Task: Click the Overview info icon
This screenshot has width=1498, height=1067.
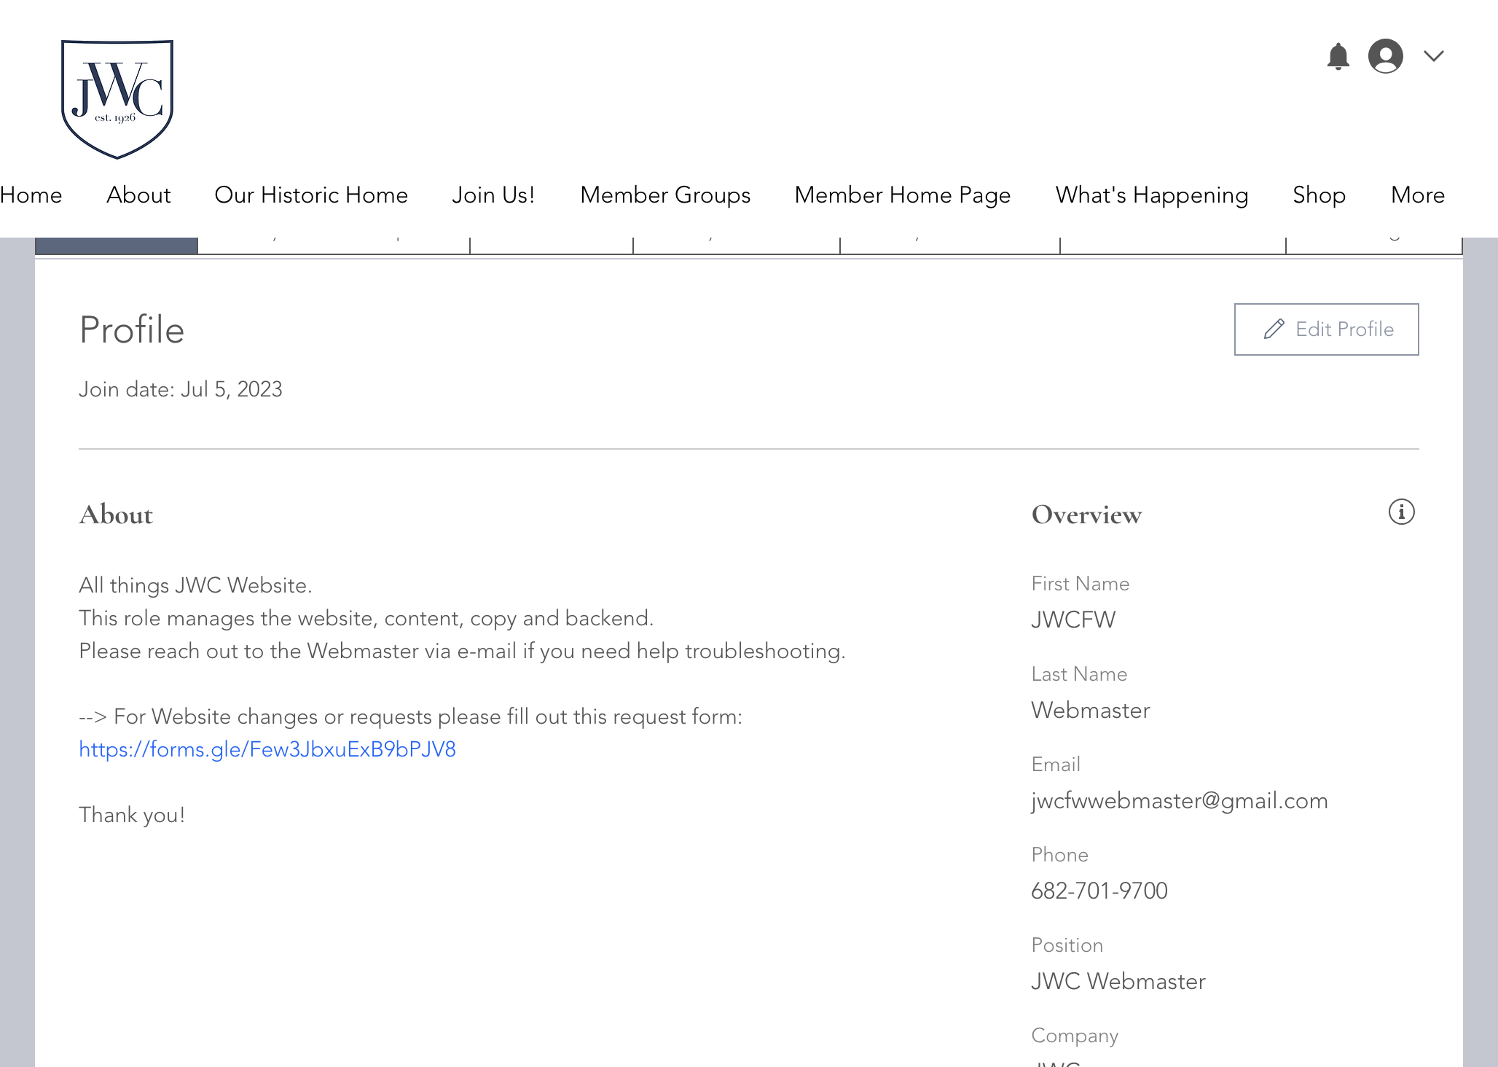Action: pyautogui.click(x=1401, y=512)
